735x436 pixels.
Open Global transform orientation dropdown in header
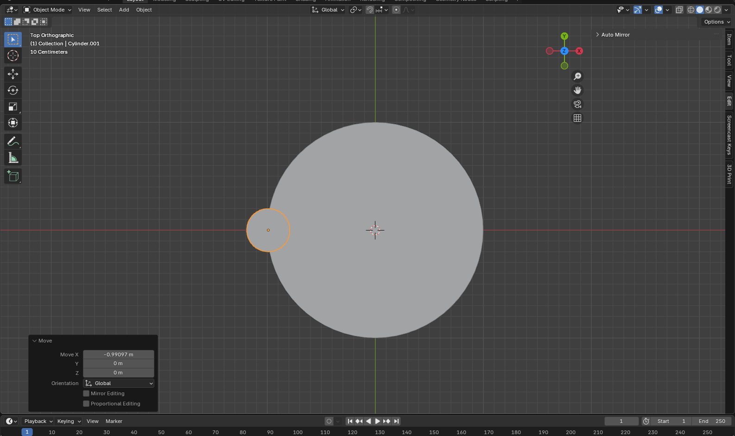click(328, 10)
